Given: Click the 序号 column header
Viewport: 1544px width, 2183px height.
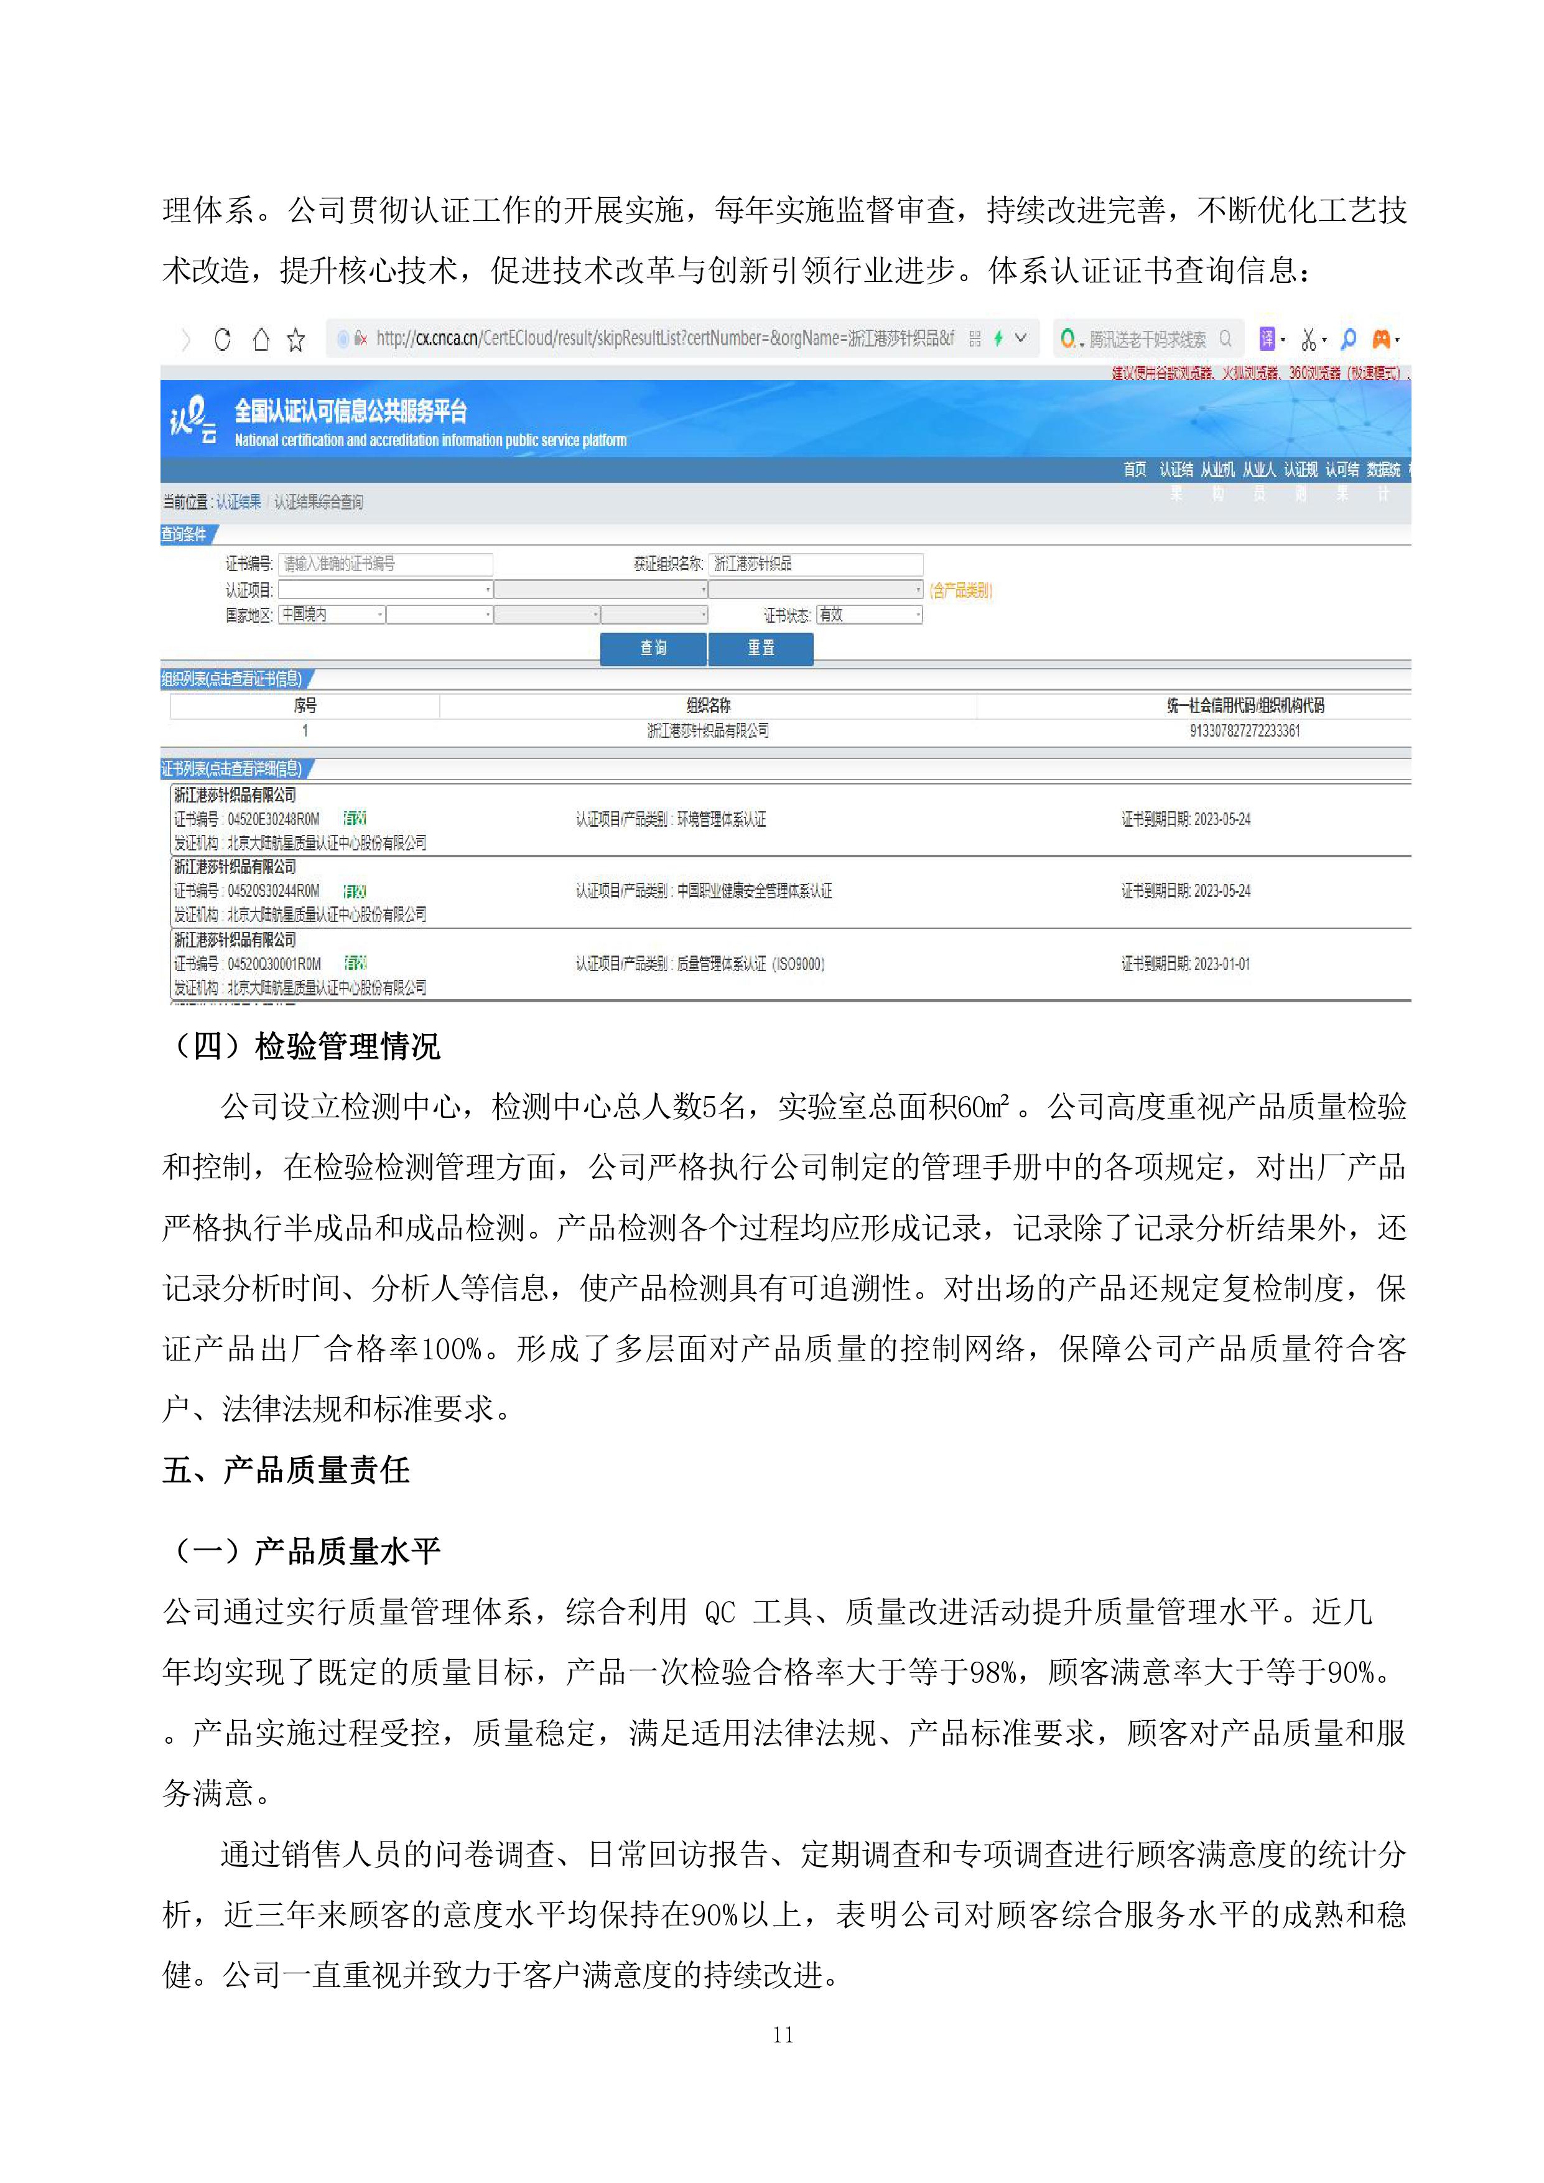Looking at the screenshot, I should pyautogui.click(x=304, y=705).
